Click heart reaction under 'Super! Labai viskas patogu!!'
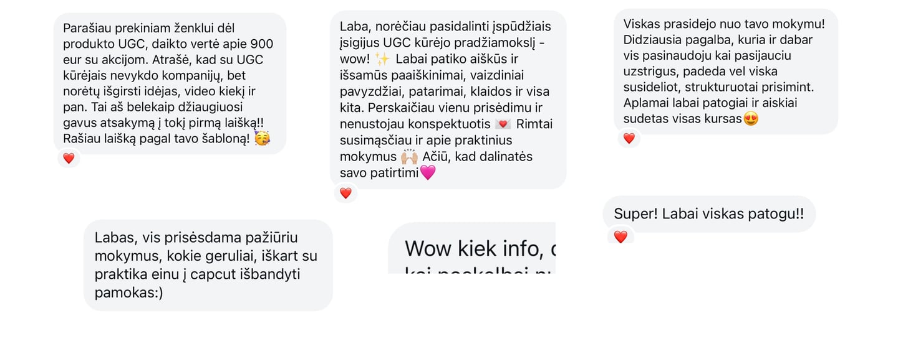The image size is (898, 341). [x=620, y=236]
